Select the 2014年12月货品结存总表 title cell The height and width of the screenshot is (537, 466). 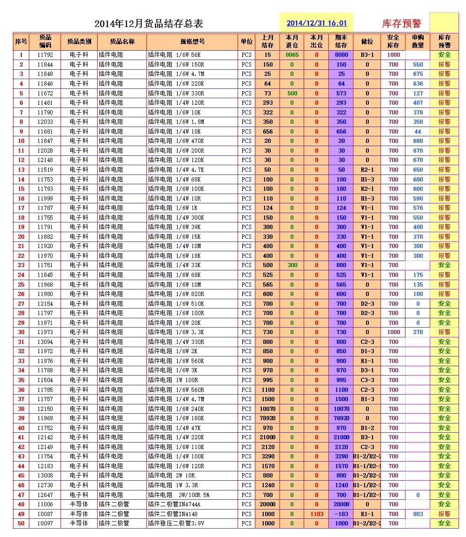[x=149, y=24]
